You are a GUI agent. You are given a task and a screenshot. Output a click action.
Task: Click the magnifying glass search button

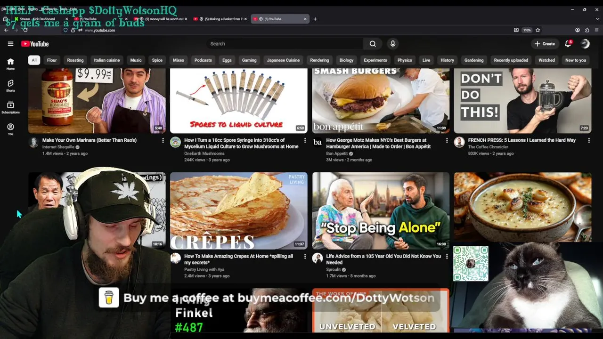(373, 44)
